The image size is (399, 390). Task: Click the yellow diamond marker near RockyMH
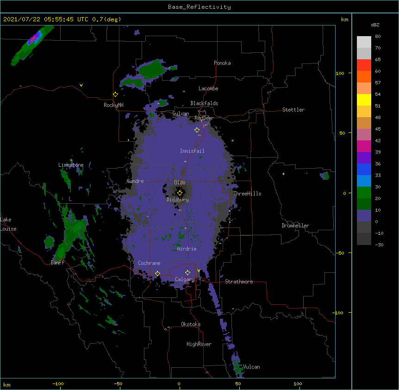116,94
